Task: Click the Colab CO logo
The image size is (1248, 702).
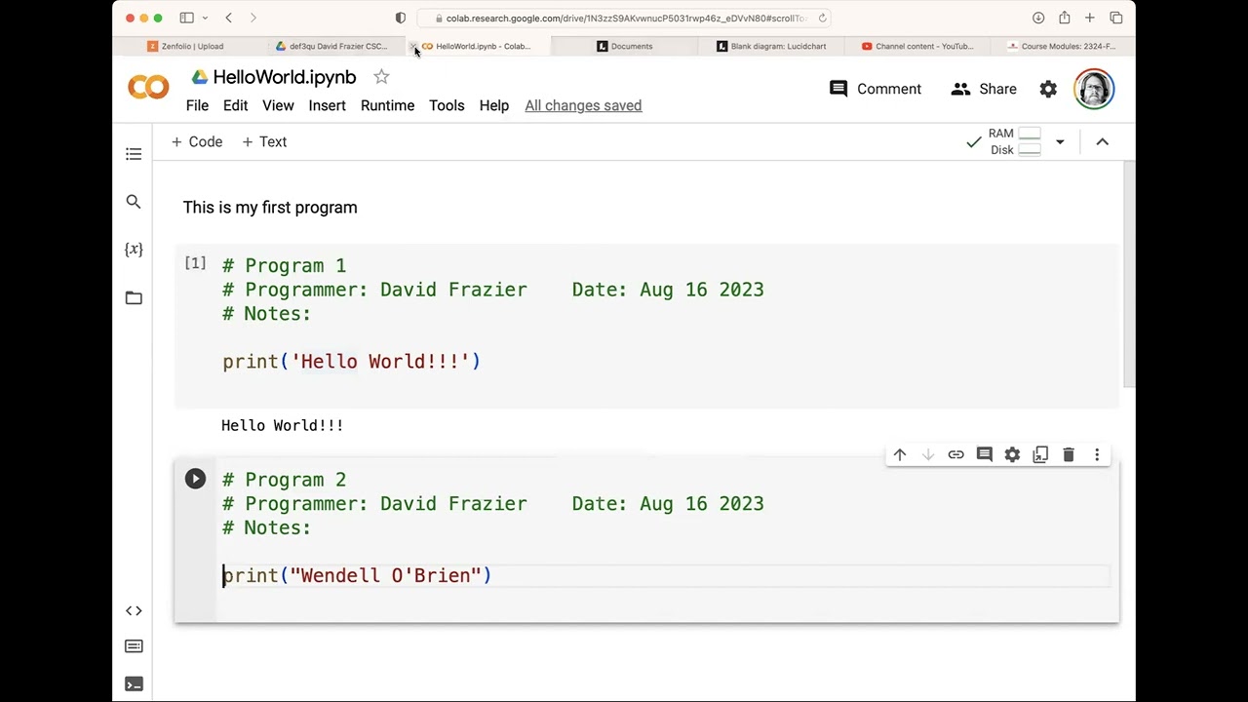Action: 148,89
